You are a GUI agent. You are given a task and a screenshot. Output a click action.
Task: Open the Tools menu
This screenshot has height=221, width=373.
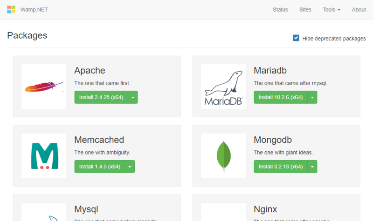point(331,10)
